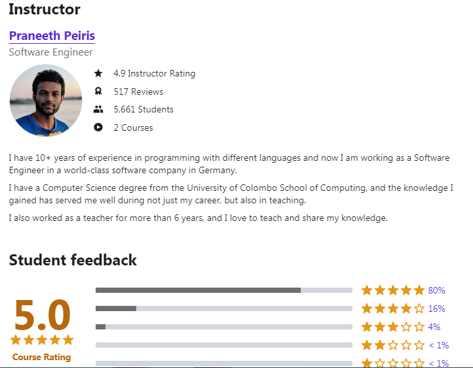
Task: Select the two-star rating progress bar
Action: coord(224,345)
